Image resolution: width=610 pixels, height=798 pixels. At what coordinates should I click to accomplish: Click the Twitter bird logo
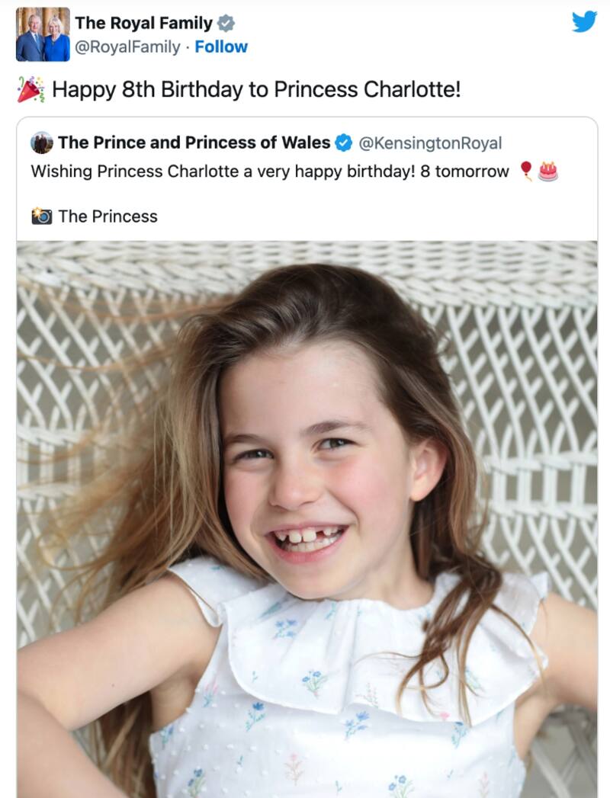584,21
